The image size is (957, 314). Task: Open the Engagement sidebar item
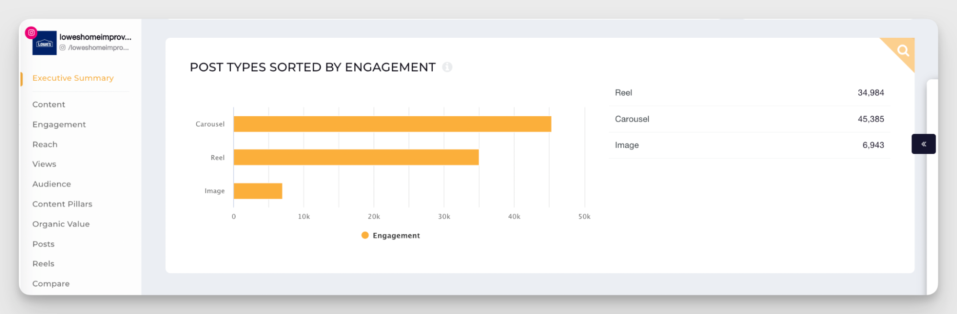click(59, 124)
